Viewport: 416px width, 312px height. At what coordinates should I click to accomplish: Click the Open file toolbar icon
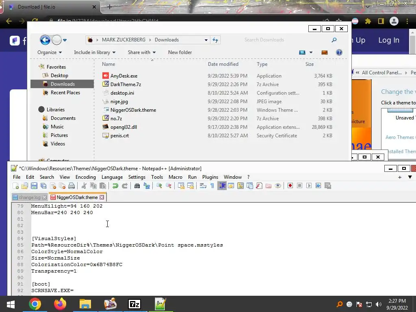point(25,186)
